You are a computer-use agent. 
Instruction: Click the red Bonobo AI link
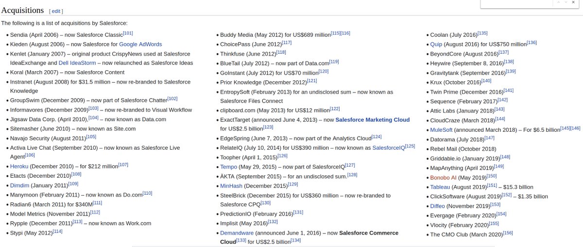pos(443,177)
